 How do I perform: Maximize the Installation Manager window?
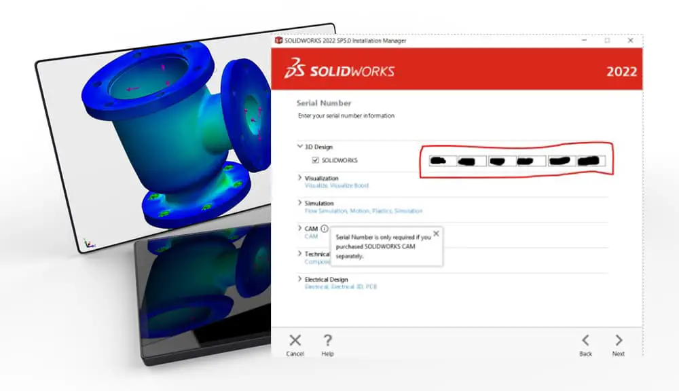pyautogui.click(x=607, y=40)
